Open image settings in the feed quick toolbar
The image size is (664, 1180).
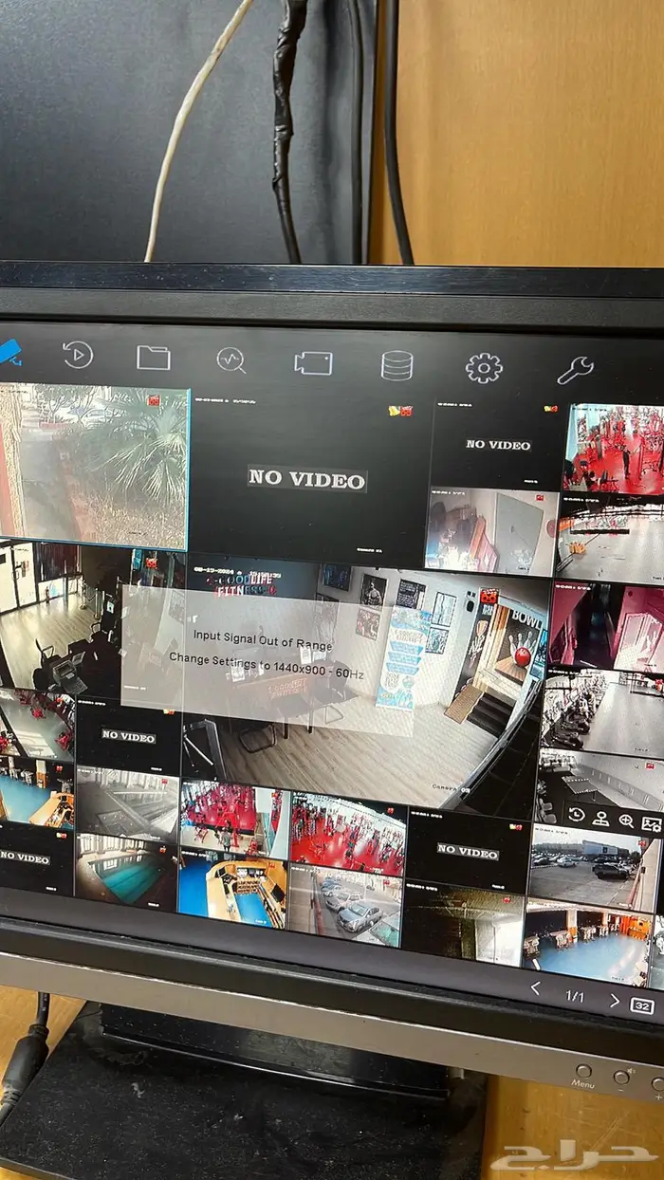651,824
